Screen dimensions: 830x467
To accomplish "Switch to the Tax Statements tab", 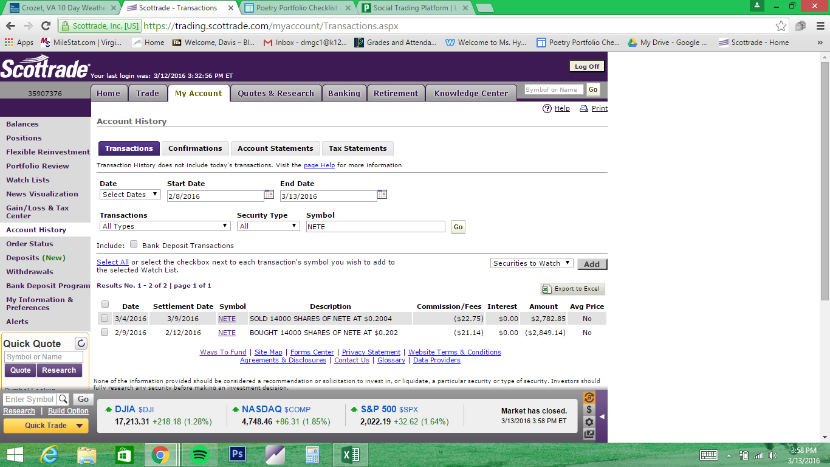I will click(x=358, y=148).
